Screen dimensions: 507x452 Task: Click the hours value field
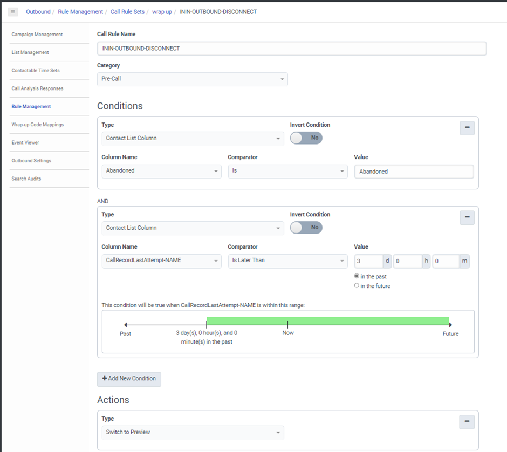coord(407,261)
